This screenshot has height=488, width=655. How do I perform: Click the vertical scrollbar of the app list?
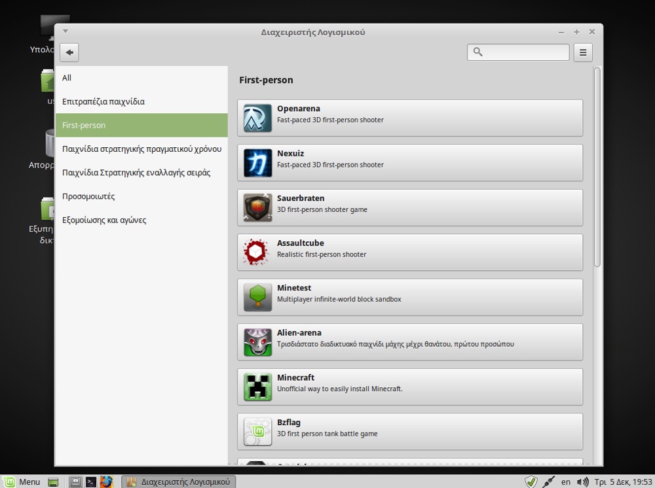pyautogui.click(x=597, y=167)
